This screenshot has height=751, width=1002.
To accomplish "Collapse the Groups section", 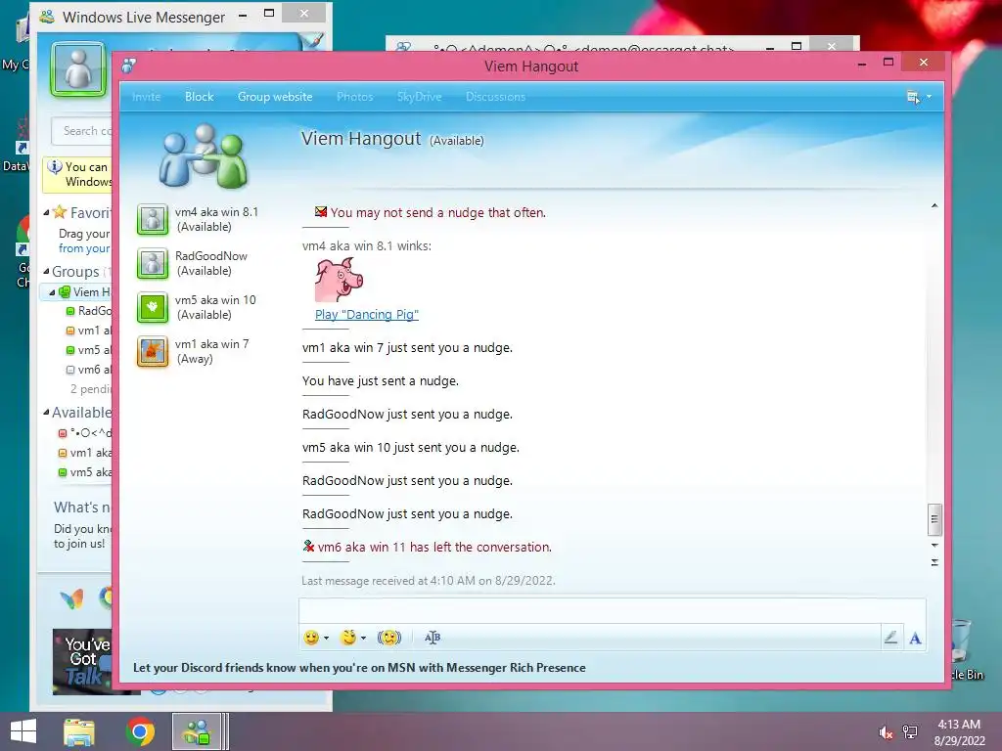I will 46,272.
